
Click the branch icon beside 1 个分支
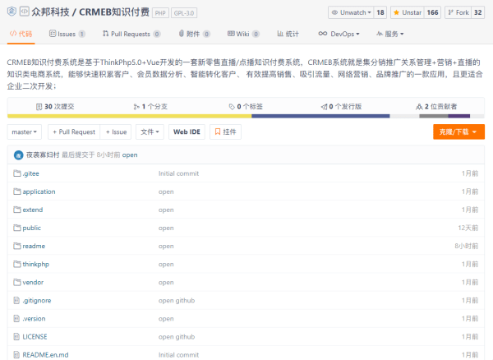136,107
